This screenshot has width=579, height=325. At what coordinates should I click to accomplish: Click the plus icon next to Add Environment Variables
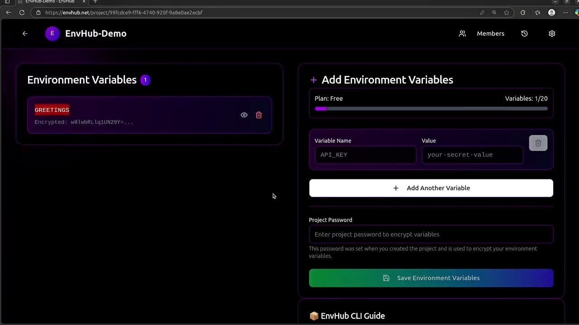click(x=313, y=80)
